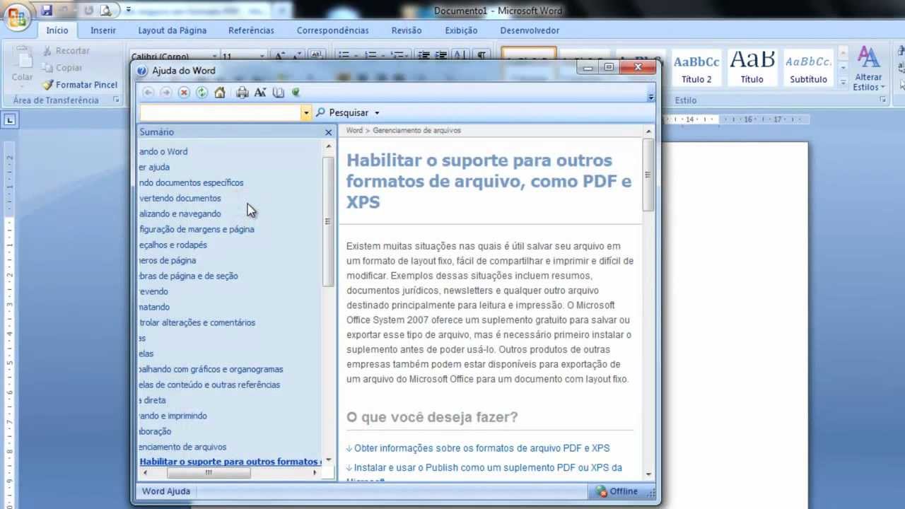Open 'alizando e navegando' topic

pyautogui.click(x=180, y=213)
